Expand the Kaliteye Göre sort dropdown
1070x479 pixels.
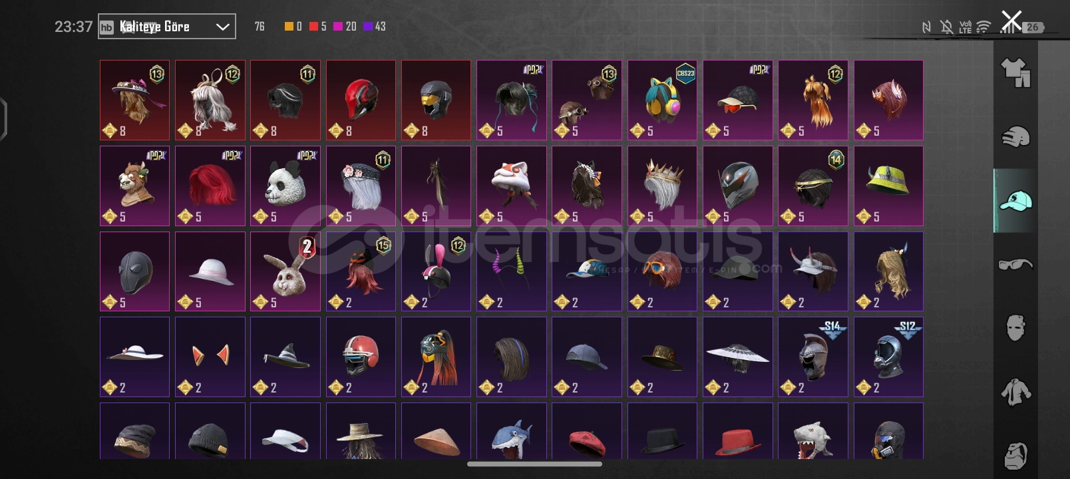(167, 27)
